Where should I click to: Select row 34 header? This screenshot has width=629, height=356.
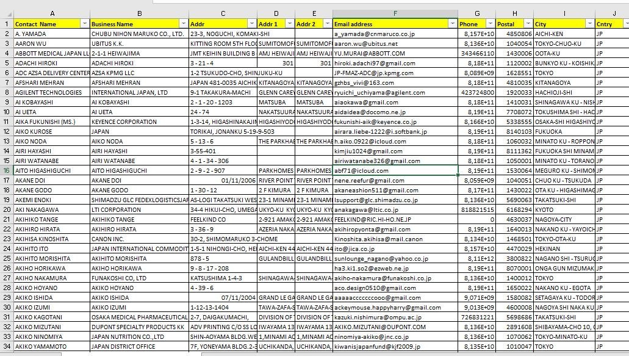point(7,346)
